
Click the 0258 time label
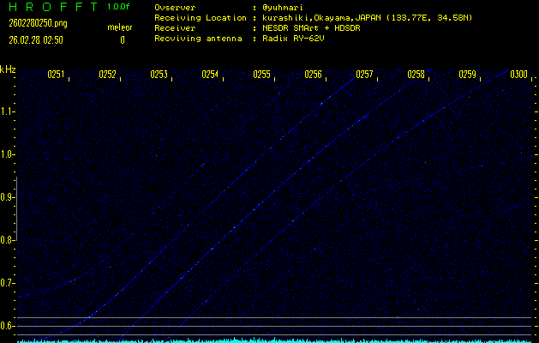point(416,75)
